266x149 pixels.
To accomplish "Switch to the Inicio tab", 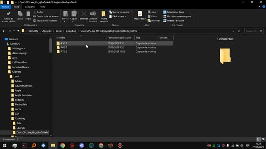I will pos(16,7).
